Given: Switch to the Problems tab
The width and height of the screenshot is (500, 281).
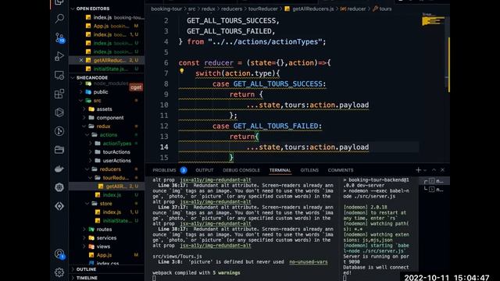Looking at the screenshot, I should click(x=164, y=170).
